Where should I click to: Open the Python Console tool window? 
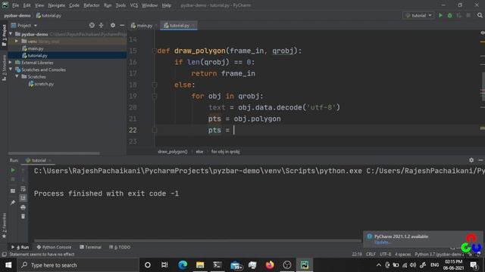[x=54, y=247]
